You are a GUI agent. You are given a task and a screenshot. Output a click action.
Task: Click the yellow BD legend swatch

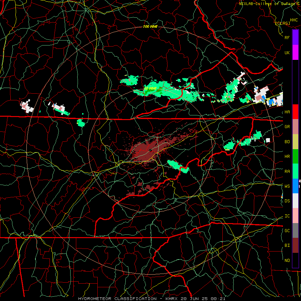[295, 142]
